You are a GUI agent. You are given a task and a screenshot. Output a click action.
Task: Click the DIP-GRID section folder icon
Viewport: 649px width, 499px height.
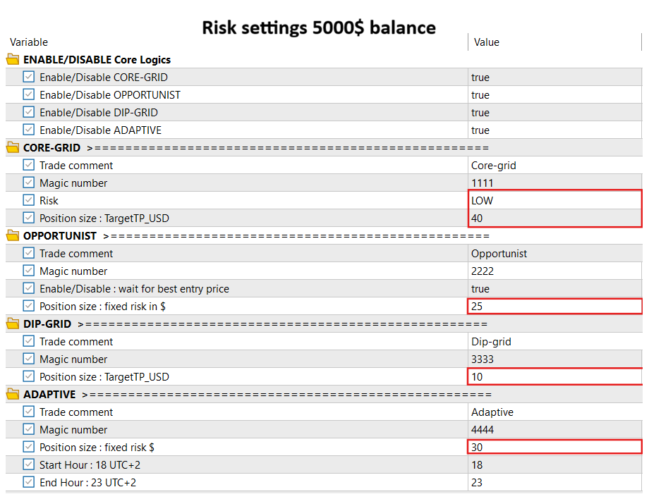[x=13, y=324]
